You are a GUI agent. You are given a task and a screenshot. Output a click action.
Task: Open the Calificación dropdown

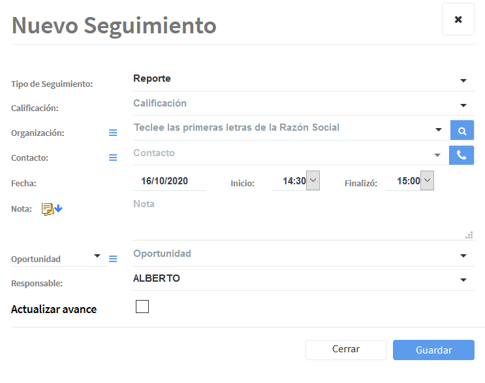[463, 105]
